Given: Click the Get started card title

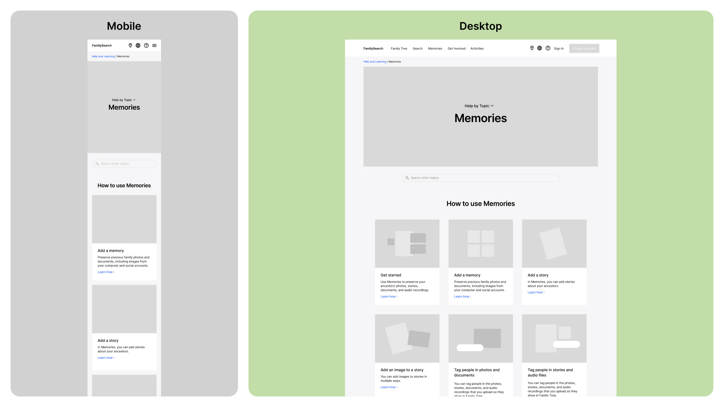Looking at the screenshot, I should 391,275.
